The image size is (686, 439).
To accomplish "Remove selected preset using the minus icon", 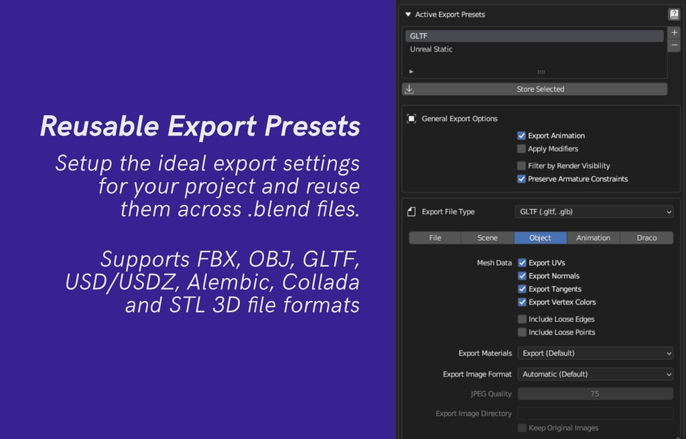I will [x=674, y=45].
